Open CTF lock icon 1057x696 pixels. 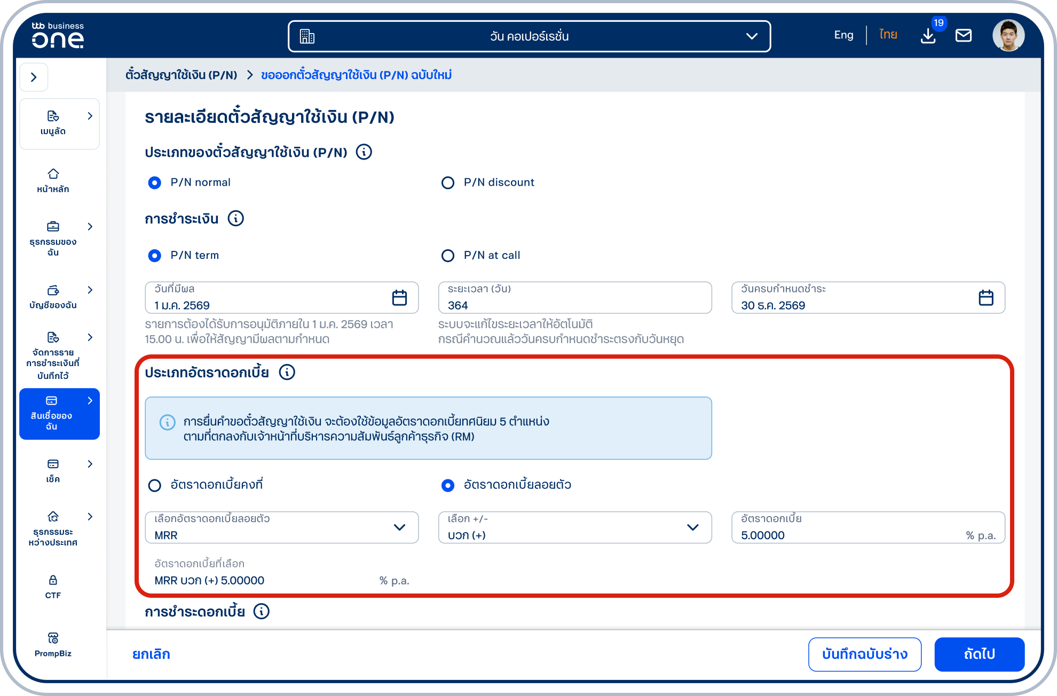point(53,580)
